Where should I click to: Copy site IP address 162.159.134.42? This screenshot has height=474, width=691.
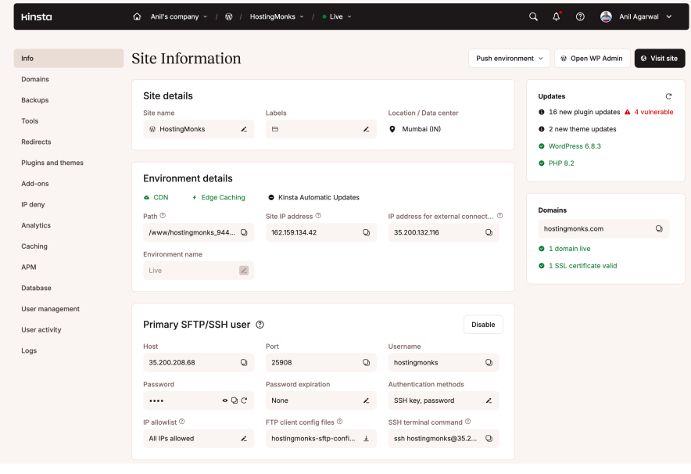coord(366,232)
